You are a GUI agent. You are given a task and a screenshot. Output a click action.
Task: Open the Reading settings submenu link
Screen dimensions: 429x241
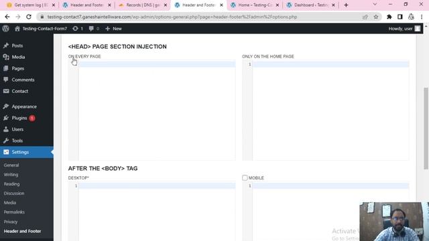point(11,184)
